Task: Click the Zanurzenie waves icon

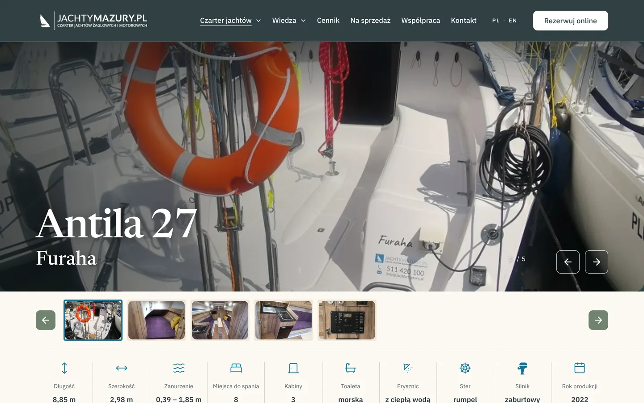Action: 179,368
